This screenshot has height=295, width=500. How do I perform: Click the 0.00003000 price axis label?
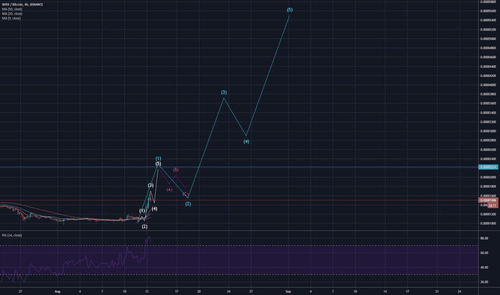click(x=488, y=131)
